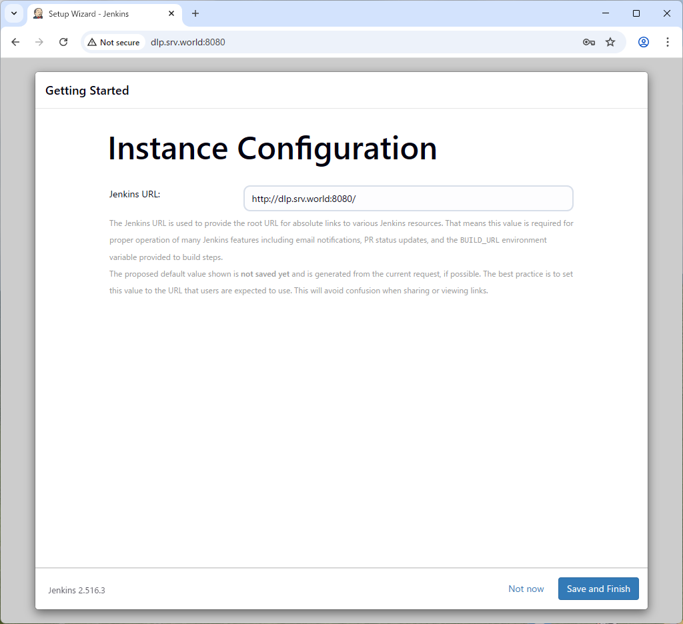Close the Setup Wizard browser tab
Screen dimensions: 683x624
tap(171, 13)
